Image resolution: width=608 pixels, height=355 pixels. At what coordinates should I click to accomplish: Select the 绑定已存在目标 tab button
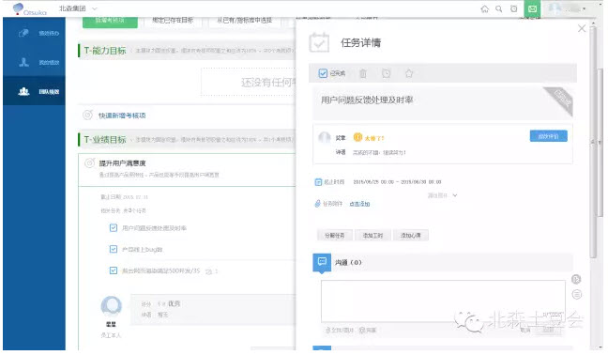pos(173,21)
